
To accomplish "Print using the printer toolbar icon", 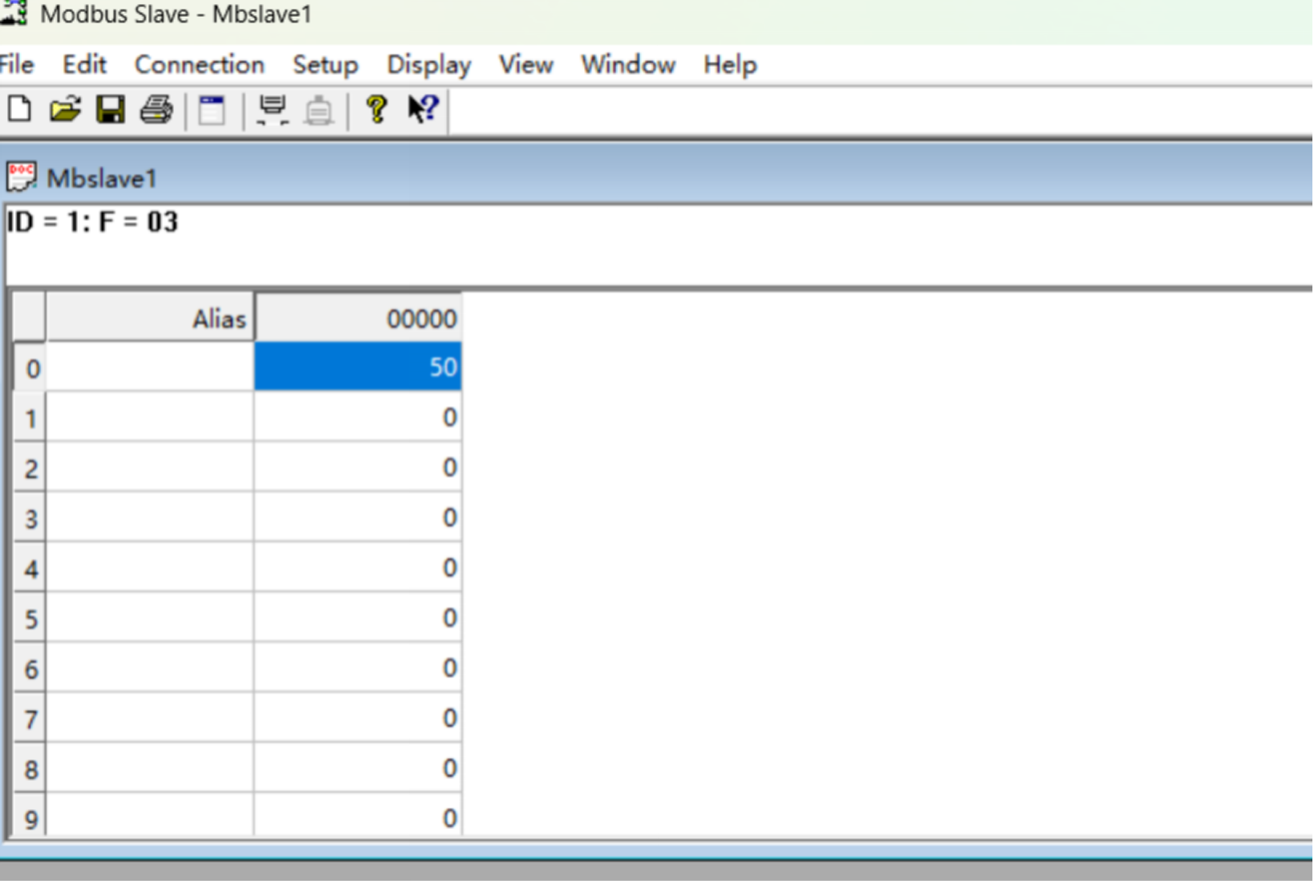I will tap(156, 109).
